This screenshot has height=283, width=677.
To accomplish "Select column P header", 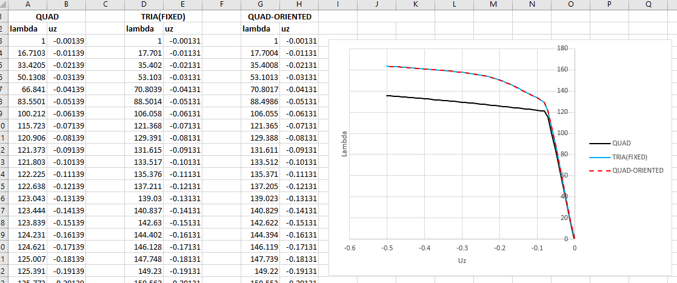I will click(609, 4).
